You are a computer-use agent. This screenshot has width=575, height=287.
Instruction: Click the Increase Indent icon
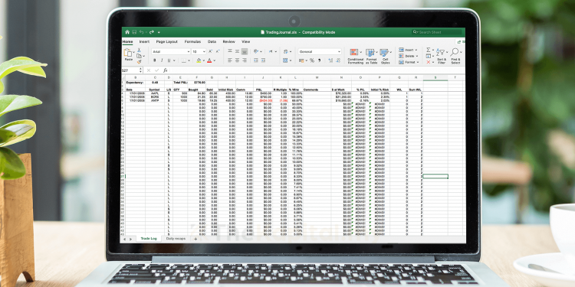(263, 60)
